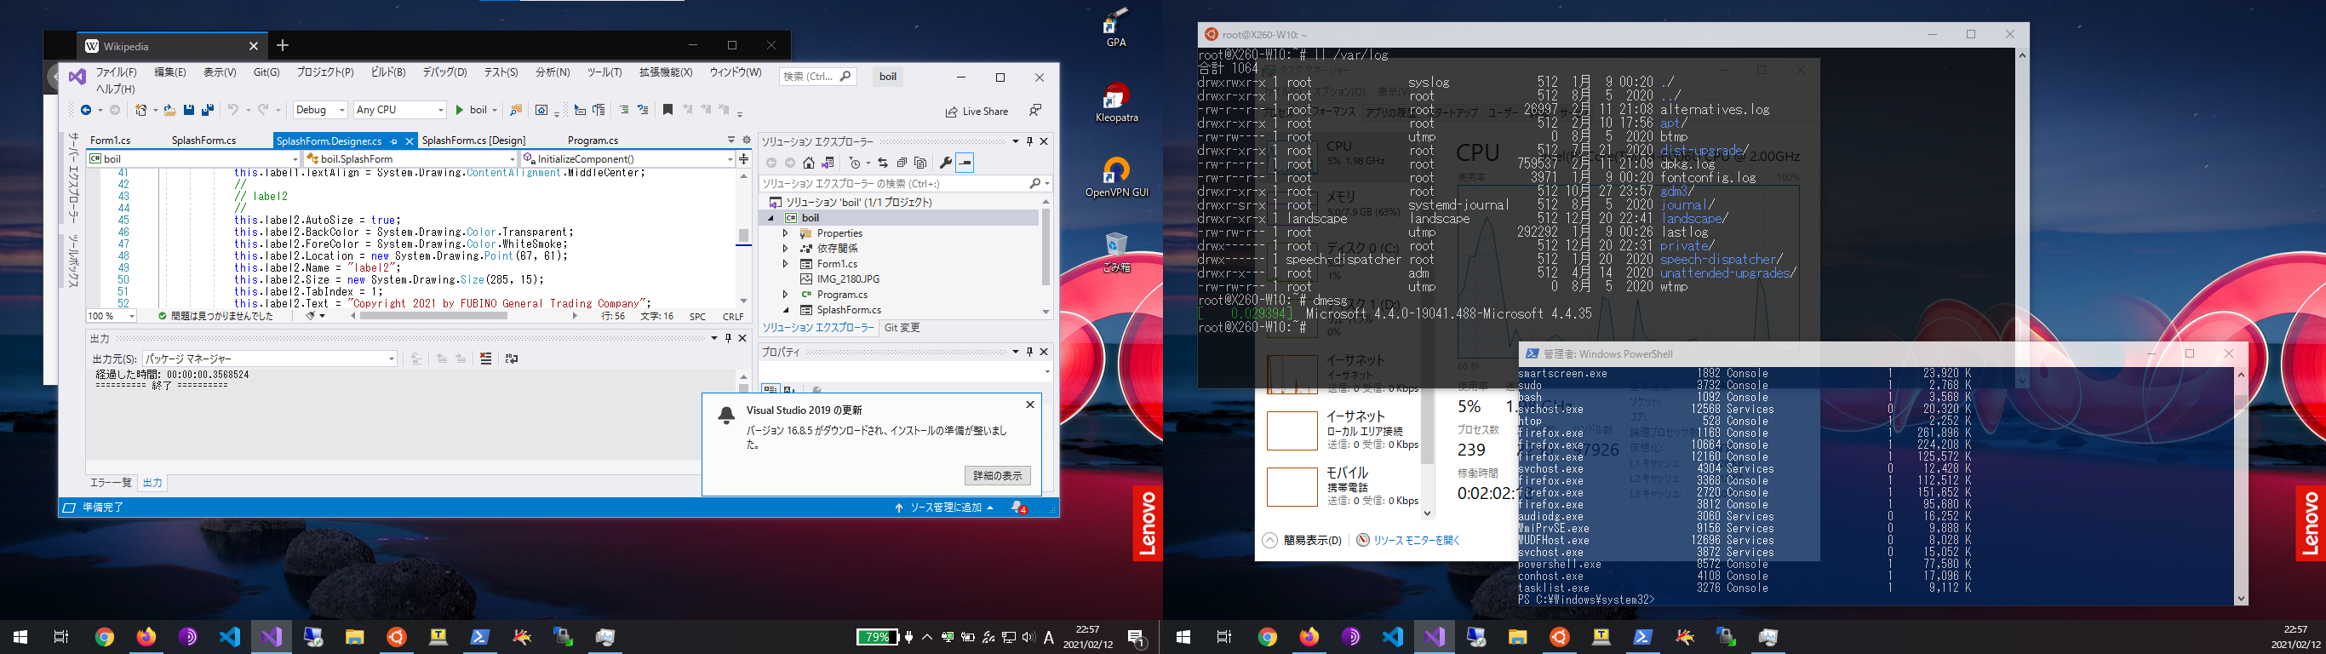Image resolution: width=2326 pixels, height=654 pixels.
Task: Click the code editor horizontal scrollbar
Action: point(464,316)
